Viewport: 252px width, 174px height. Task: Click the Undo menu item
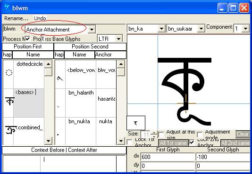40,18
